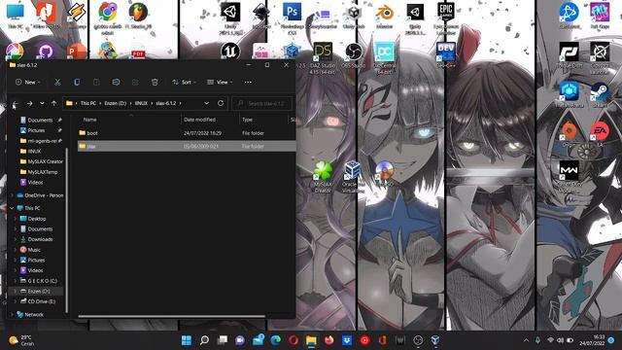
Task: Expand address bar history dropdown chevron
Action: [x=207, y=103]
